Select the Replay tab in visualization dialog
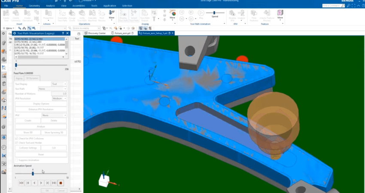The height and width of the screenshot is (193, 365). (19, 78)
